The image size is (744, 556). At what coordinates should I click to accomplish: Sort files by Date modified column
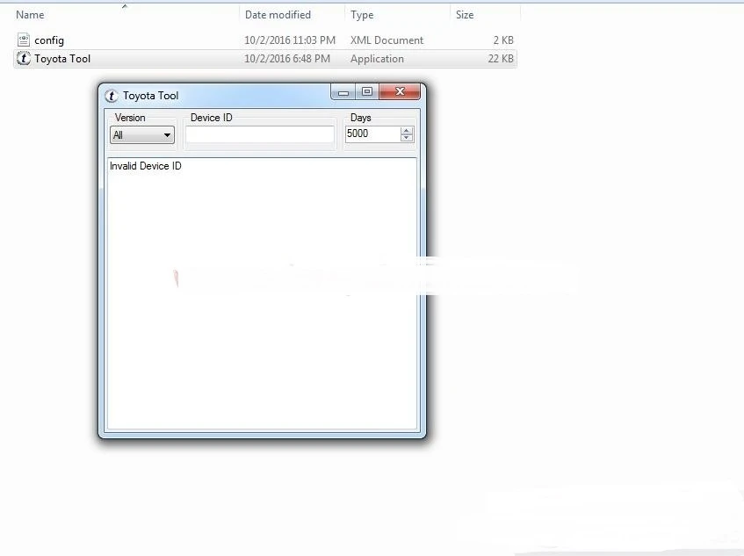pos(278,15)
